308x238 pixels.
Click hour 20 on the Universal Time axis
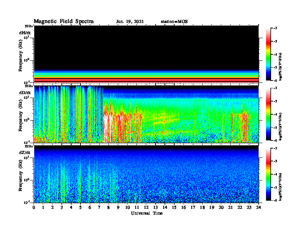[221, 207]
